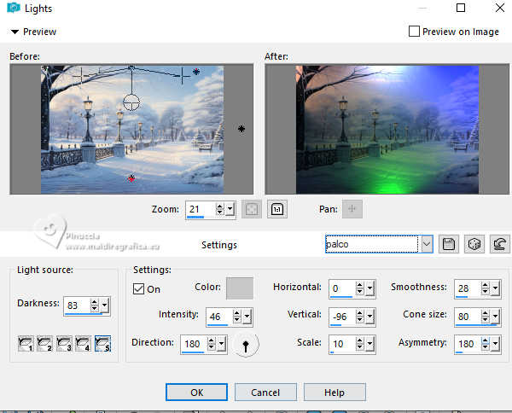Click the Pan navigation icon

[x=352, y=209]
